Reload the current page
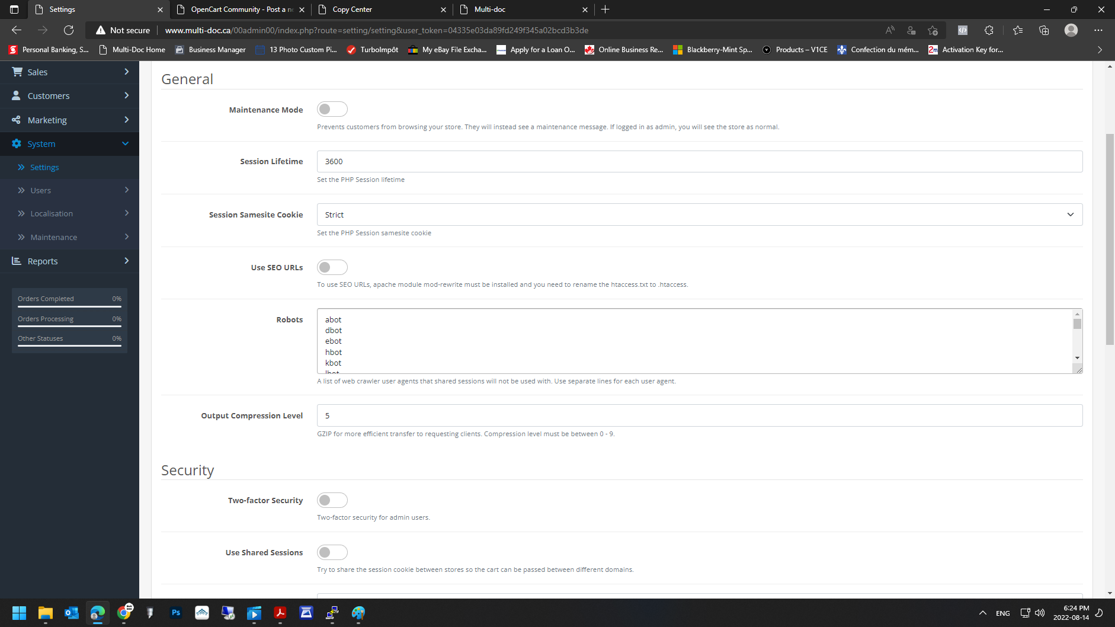 tap(69, 30)
